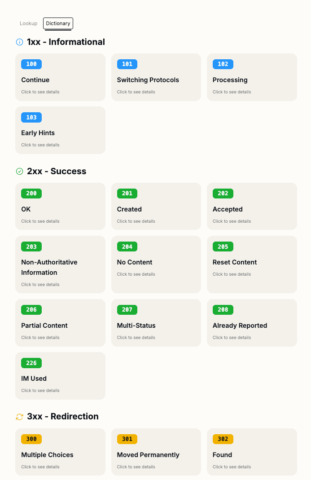The width and height of the screenshot is (311, 480).
Task: Select the Dictionary tab
Action: pos(58,23)
